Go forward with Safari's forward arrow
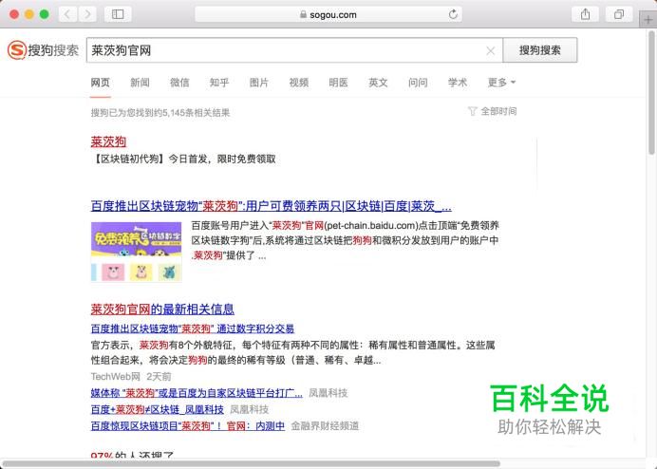Screen dimensions: 657x469 pyautogui.click(x=87, y=14)
